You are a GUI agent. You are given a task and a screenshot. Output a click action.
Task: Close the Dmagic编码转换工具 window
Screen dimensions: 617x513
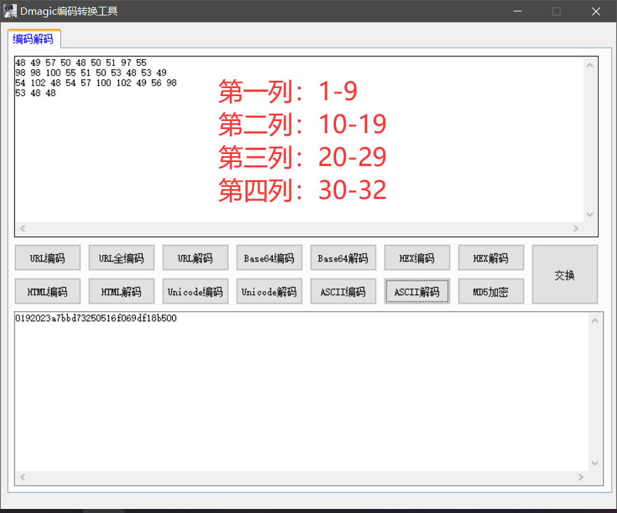(596, 11)
